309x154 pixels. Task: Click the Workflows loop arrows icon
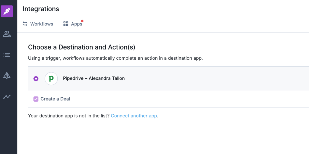point(25,24)
